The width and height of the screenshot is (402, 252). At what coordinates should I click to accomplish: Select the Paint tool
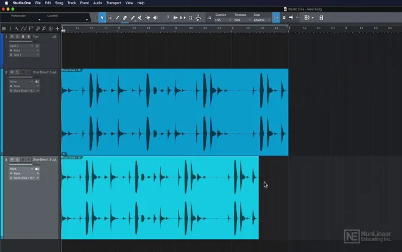coord(132,18)
